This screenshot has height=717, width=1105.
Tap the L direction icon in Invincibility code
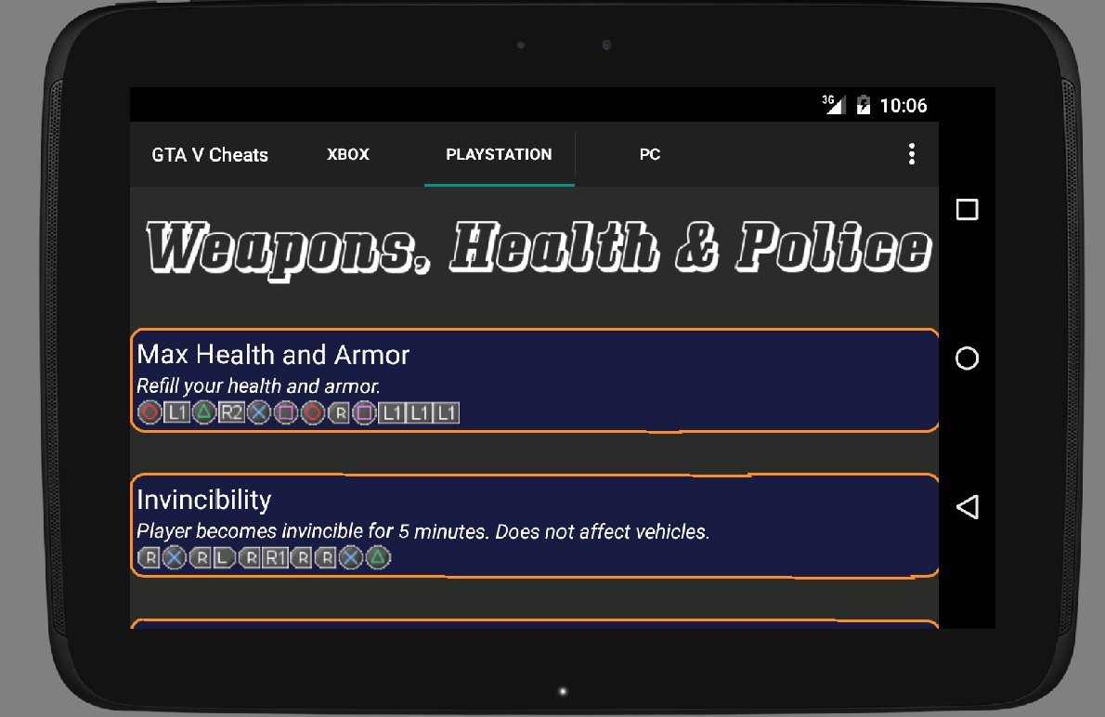click(x=223, y=557)
